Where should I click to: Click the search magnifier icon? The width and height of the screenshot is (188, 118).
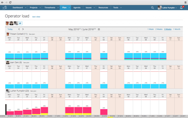(152, 8)
